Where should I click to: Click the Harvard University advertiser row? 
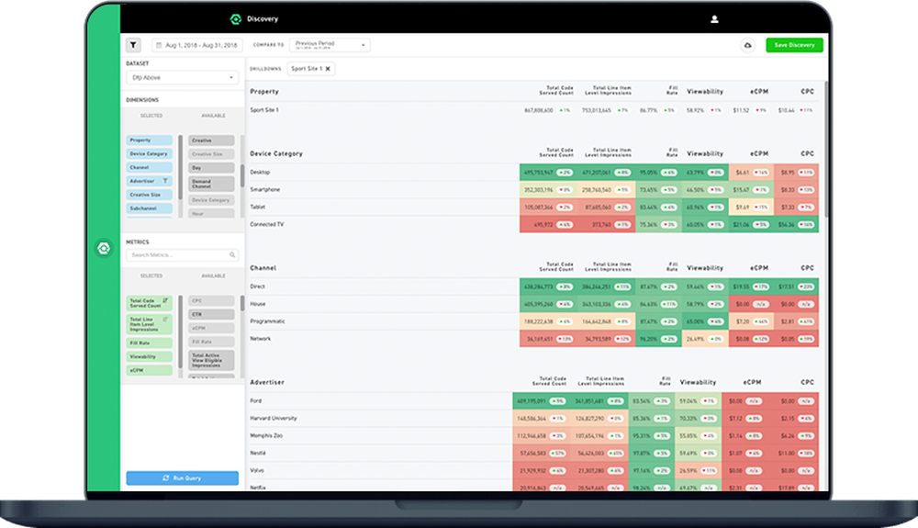point(533,418)
